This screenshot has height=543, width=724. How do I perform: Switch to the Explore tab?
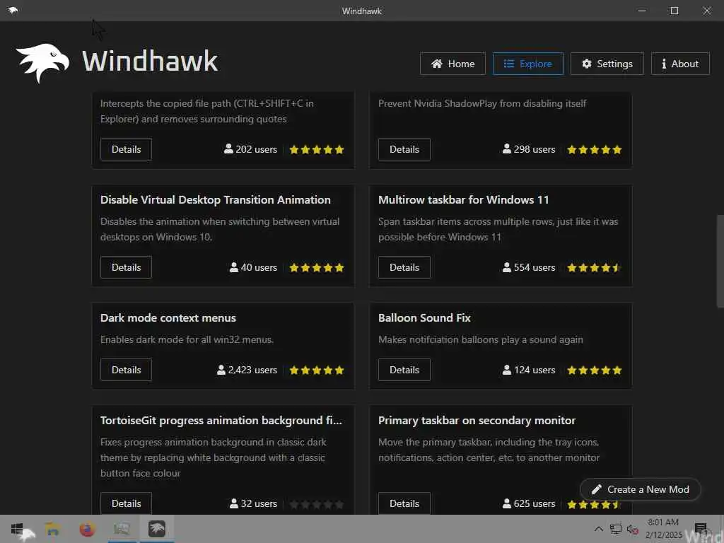coord(527,64)
